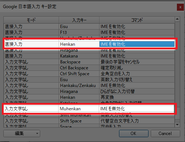Select 直接入力 mode cell in the F13 row

tap(31, 32)
